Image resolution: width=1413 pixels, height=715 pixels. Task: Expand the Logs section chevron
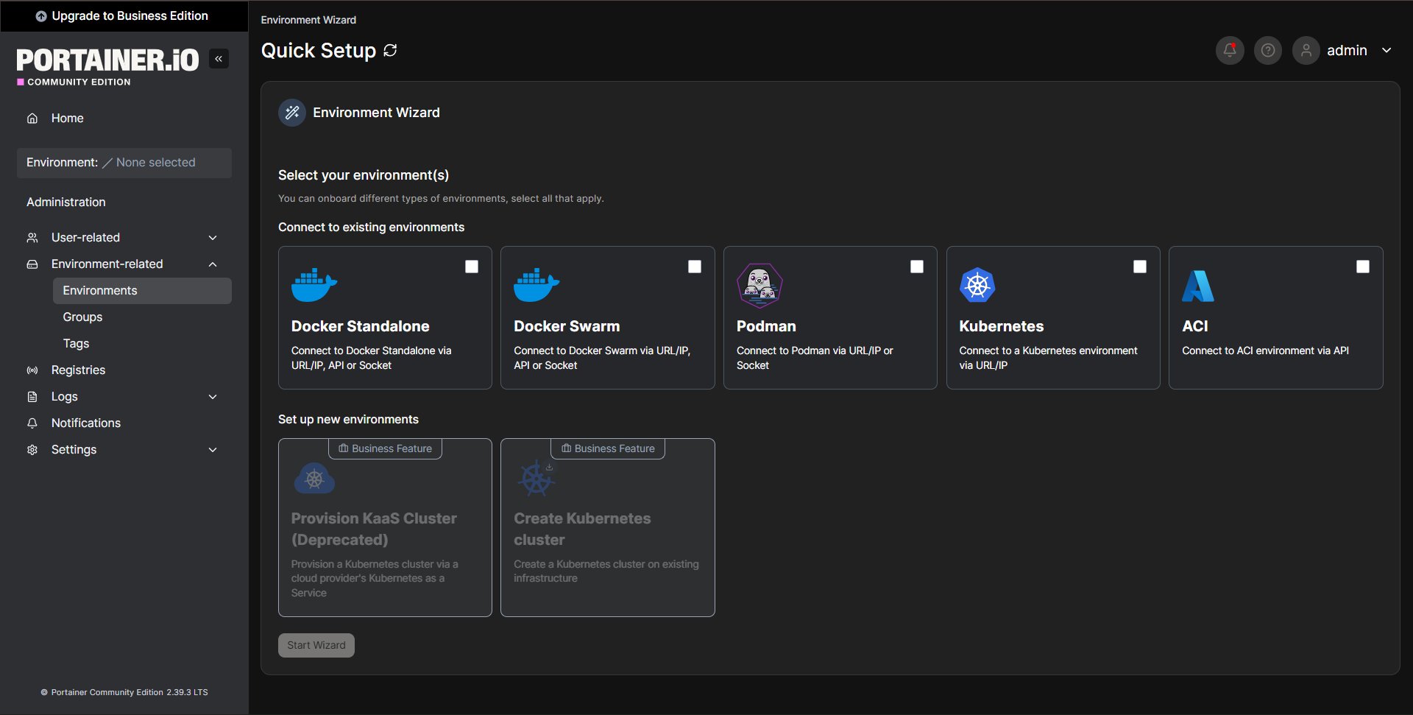click(x=213, y=397)
